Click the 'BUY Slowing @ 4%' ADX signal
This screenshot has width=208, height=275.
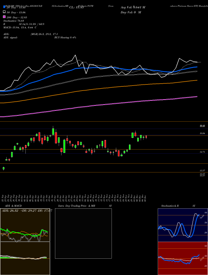(65, 37)
